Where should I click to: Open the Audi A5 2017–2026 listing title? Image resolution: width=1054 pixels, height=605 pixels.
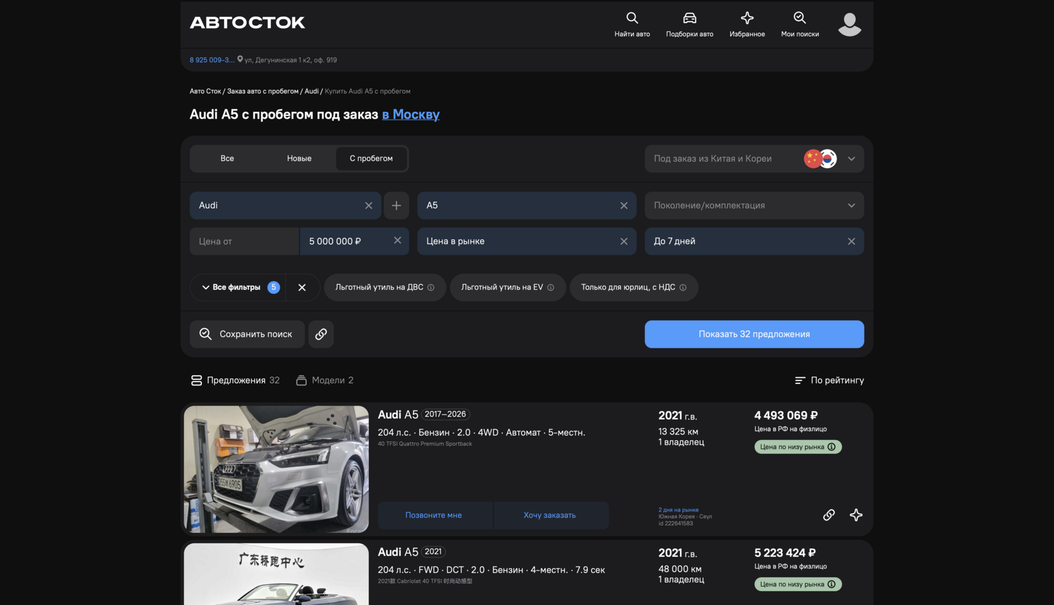click(x=424, y=415)
